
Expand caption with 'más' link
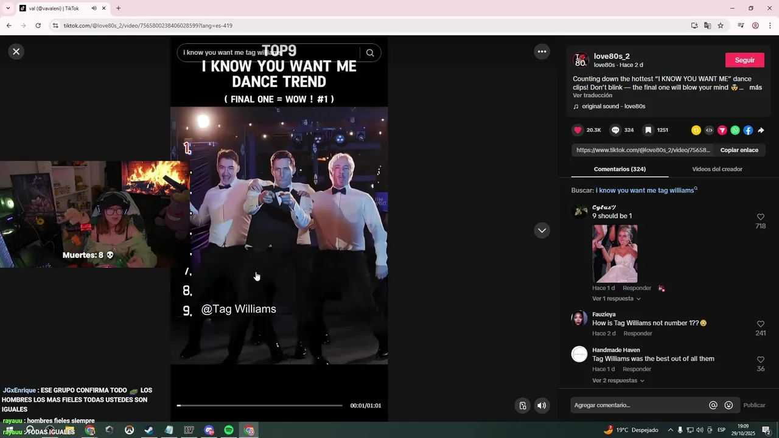755,88
